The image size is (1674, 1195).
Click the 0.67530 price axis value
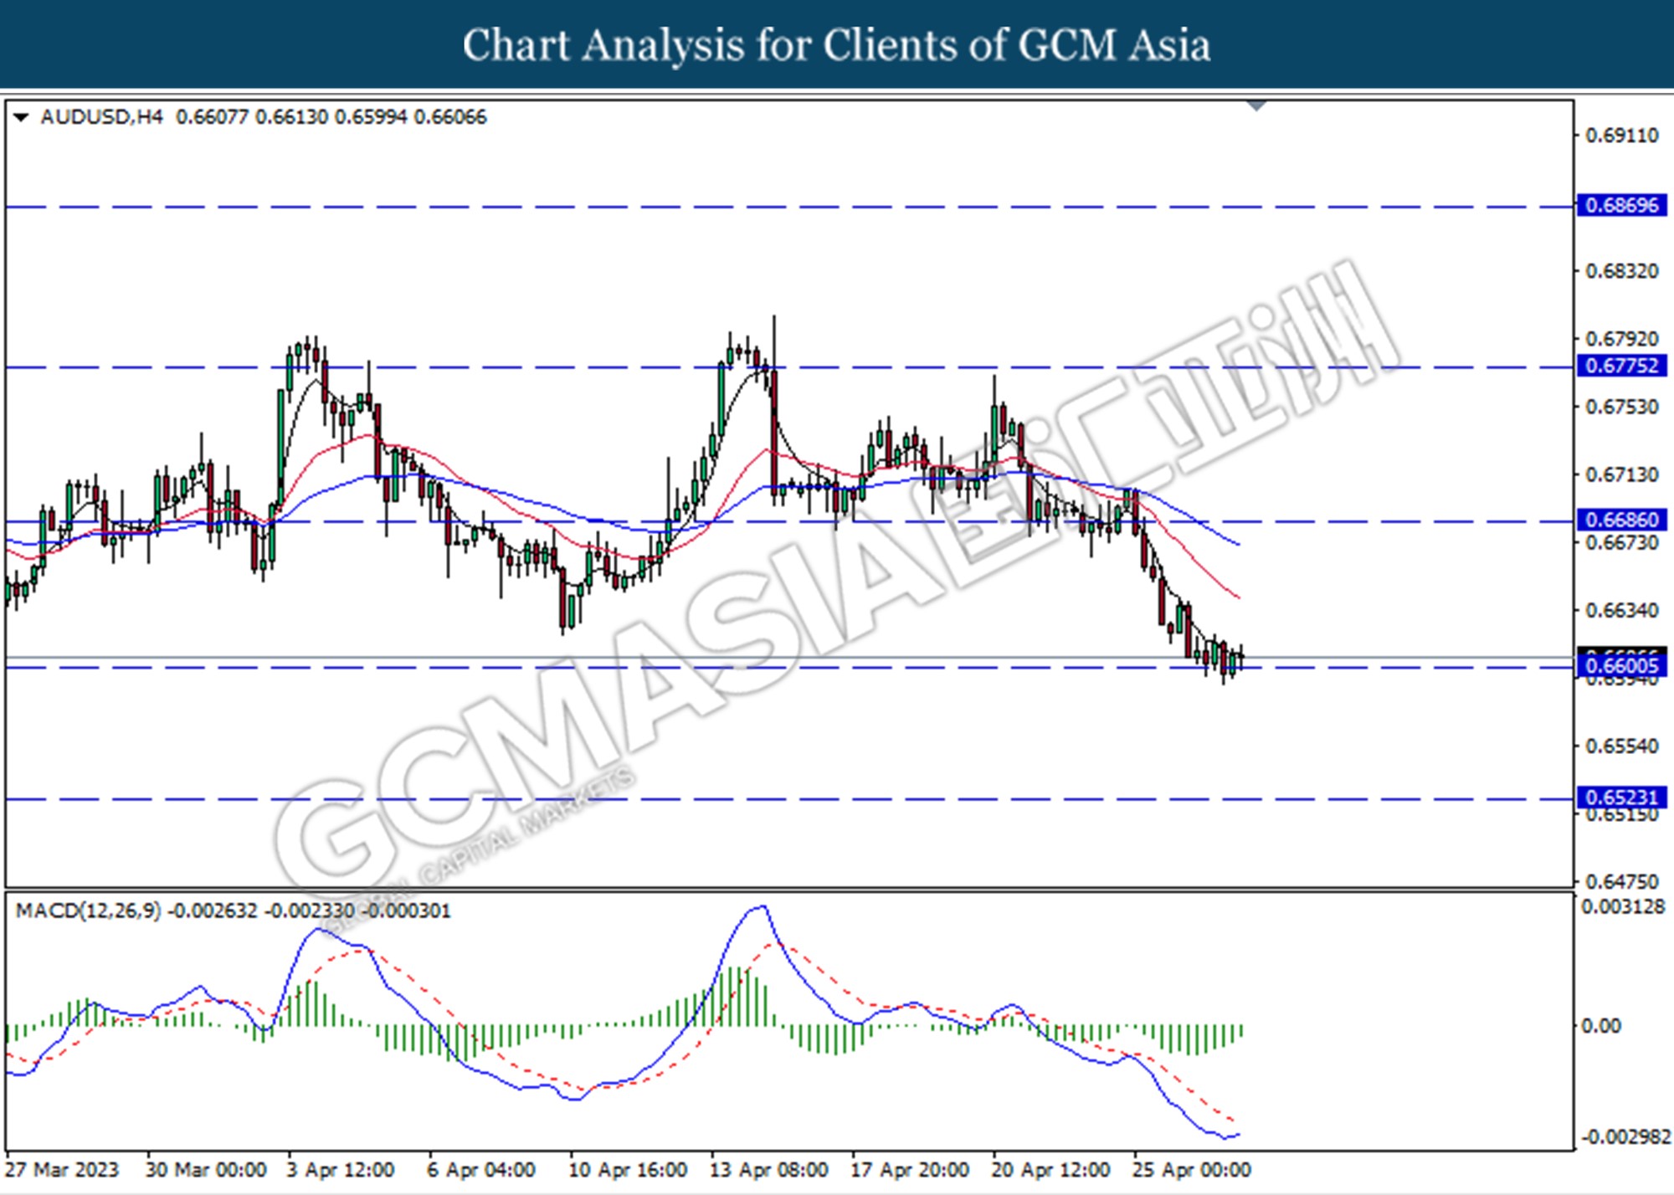[1621, 407]
